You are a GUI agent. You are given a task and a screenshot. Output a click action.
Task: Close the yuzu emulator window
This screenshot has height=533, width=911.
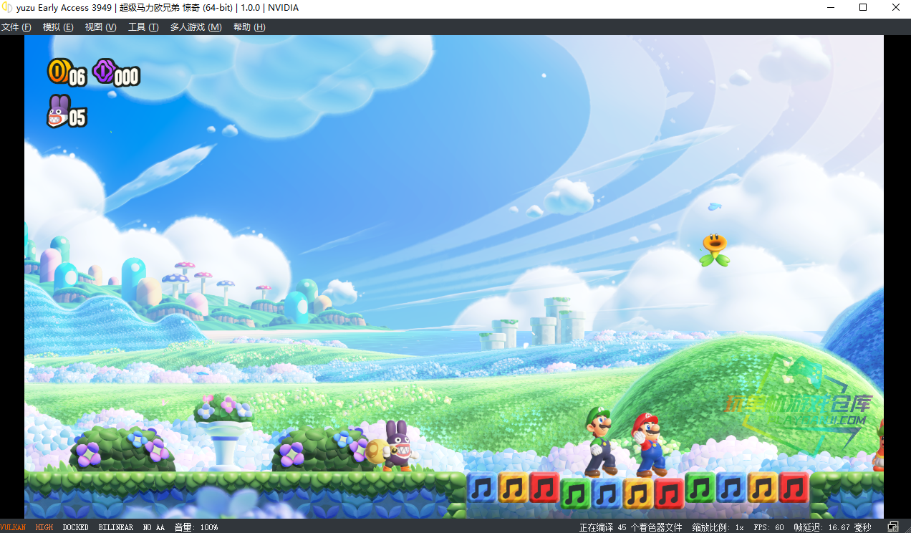pyautogui.click(x=895, y=8)
